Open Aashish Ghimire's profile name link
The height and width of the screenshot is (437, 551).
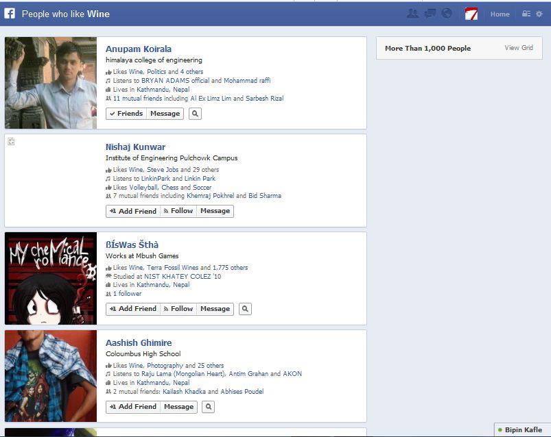pyautogui.click(x=139, y=342)
